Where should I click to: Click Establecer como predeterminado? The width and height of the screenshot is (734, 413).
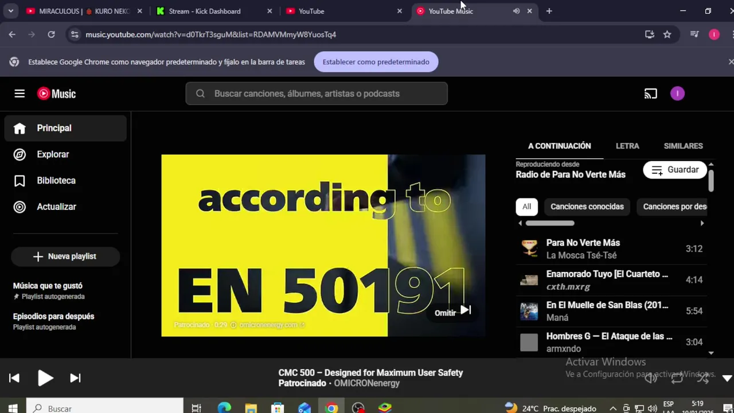(x=376, y=62)
